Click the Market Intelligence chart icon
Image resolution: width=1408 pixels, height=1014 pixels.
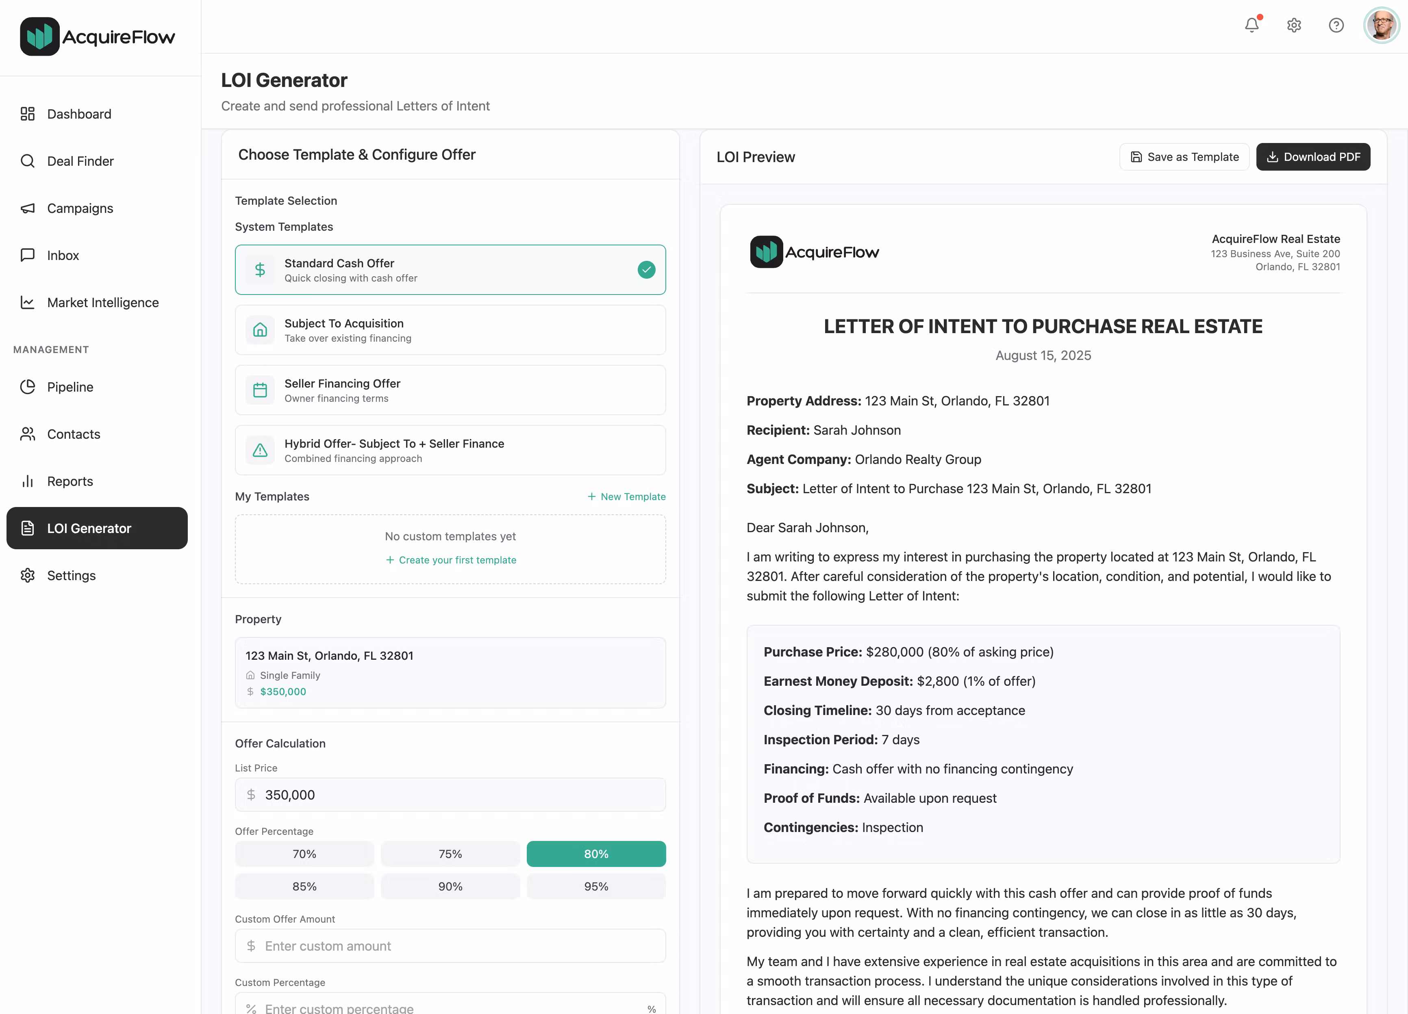tap(27, 303)
